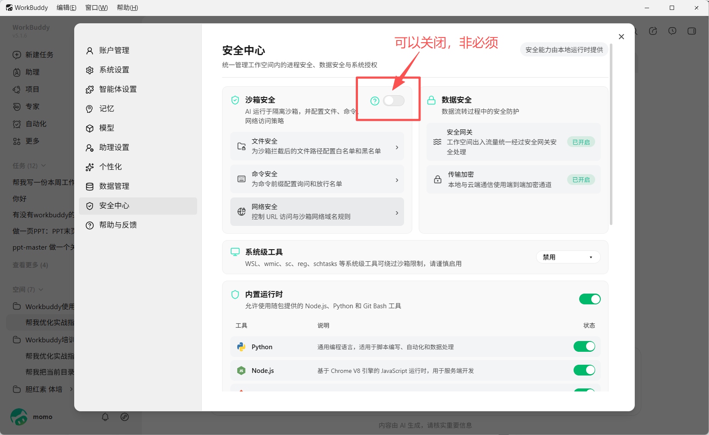This screenshot has width=709, height=435.
Task: Click 安全能力由本地运行时提供 pill
Action: [564, 50]
